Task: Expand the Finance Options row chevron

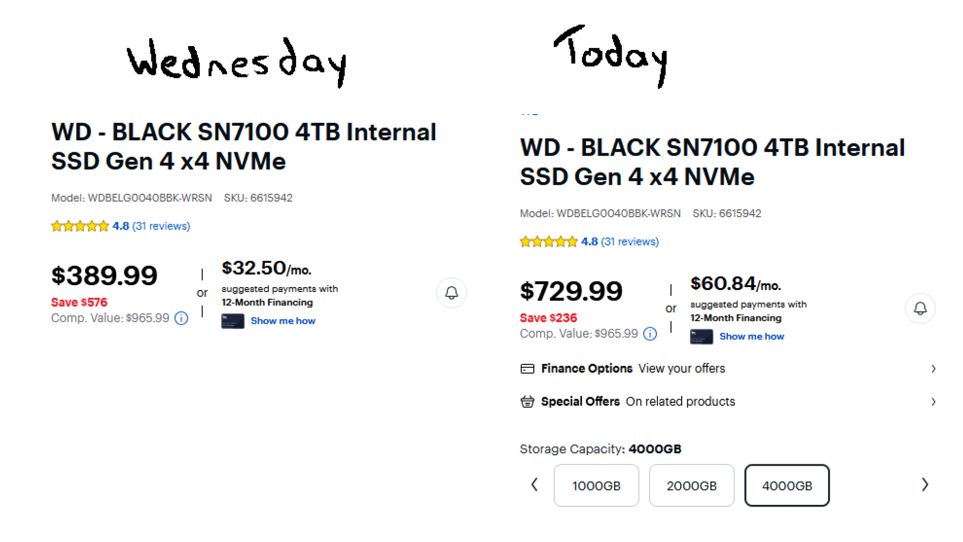Action: [x=933, y=368]
